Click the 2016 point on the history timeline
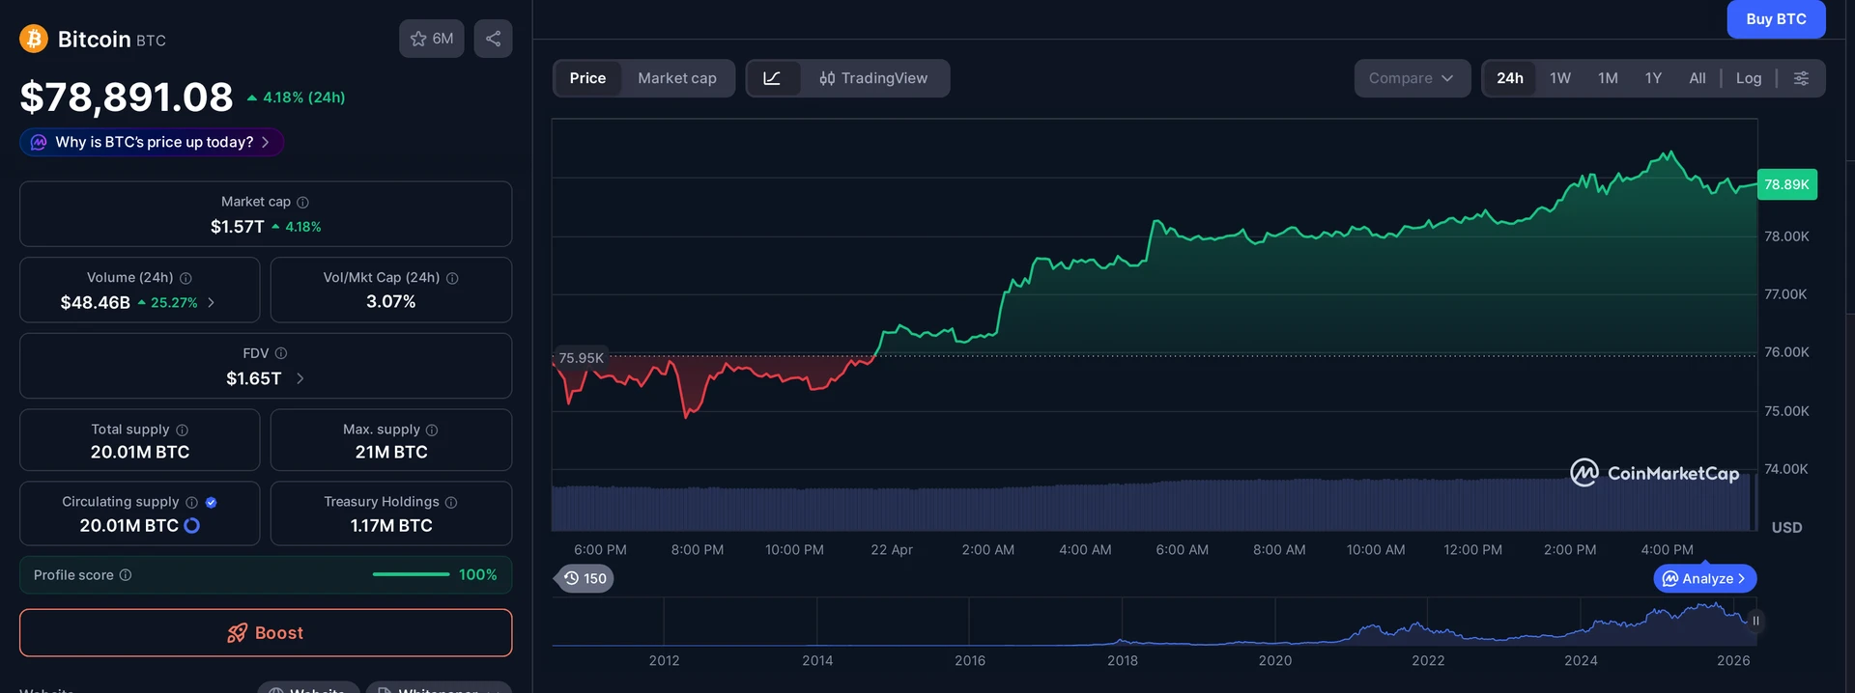Screen dimensions: 1855x693 969,661
